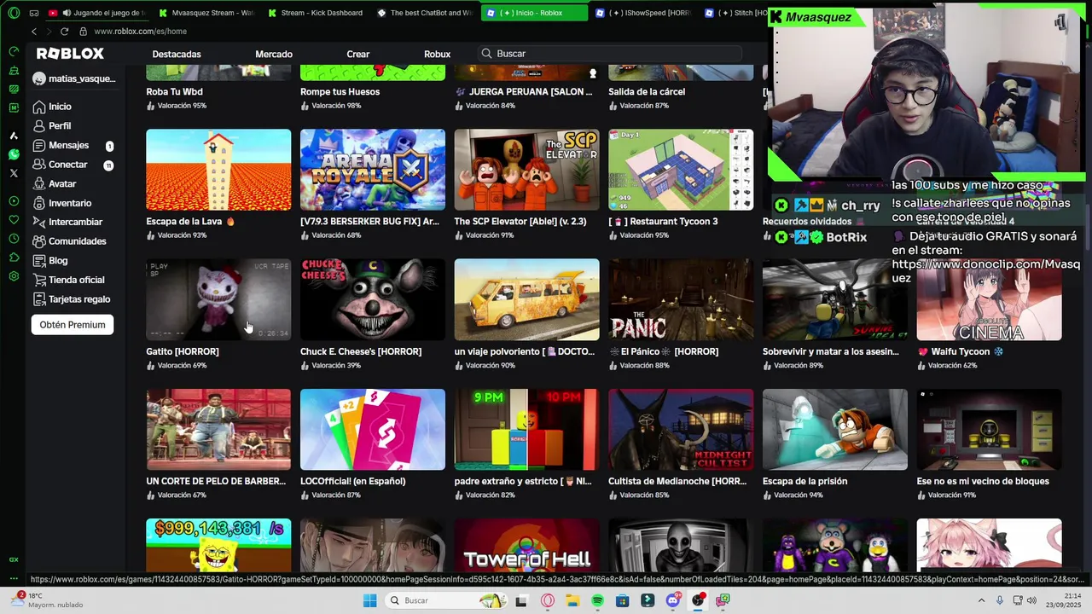Open Spotify from the taskbar

coord(597,600)
